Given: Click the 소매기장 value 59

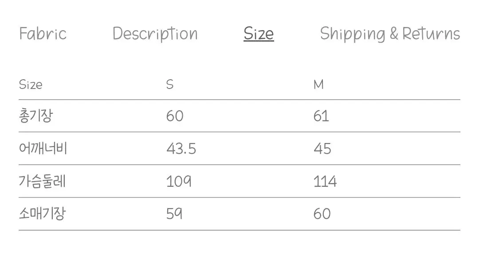Looking at the screenshot, I should pyautogui.click(x=174, y=214).
